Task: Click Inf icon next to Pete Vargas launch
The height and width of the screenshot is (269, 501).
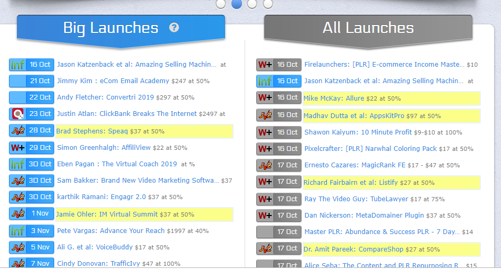Action: click(18, 231)
